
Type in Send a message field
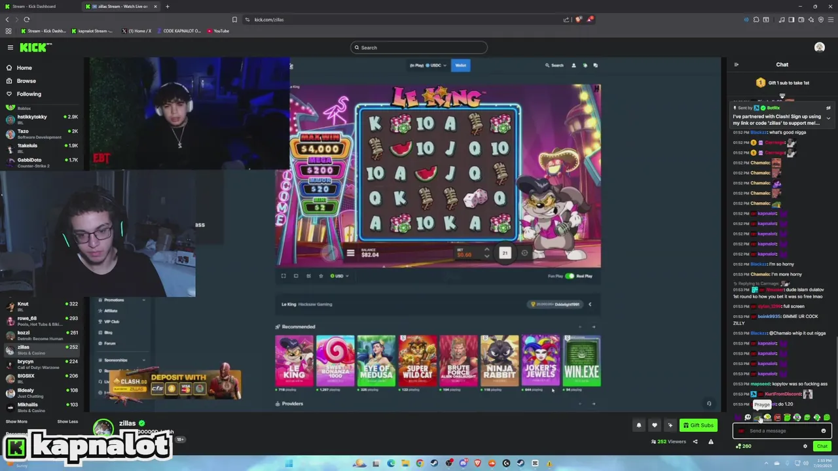(x=782, y=431)
